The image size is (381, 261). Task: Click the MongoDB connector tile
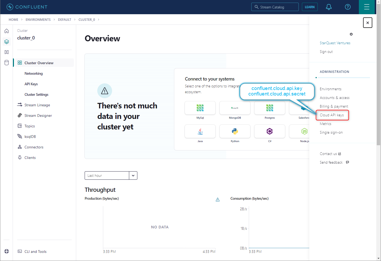click(x=235, y=108)
